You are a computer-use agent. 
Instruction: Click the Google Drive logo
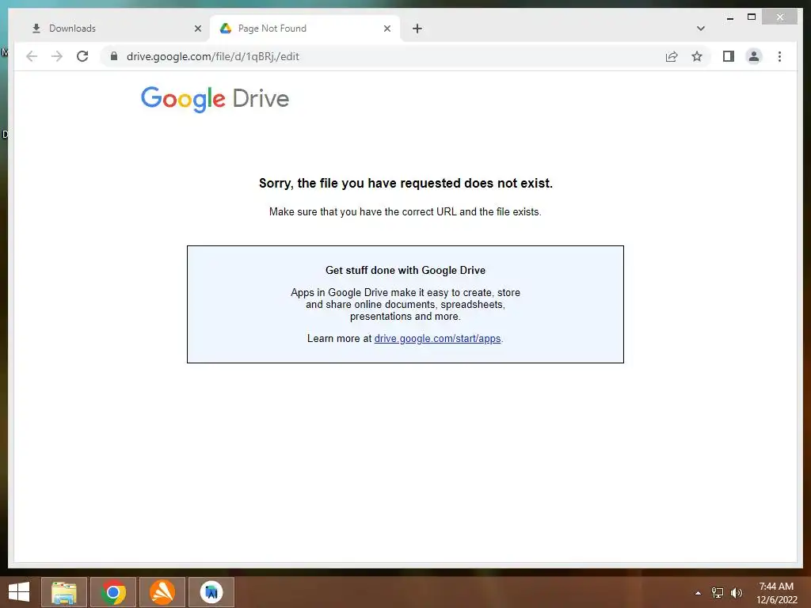click(x=215, y=99)
